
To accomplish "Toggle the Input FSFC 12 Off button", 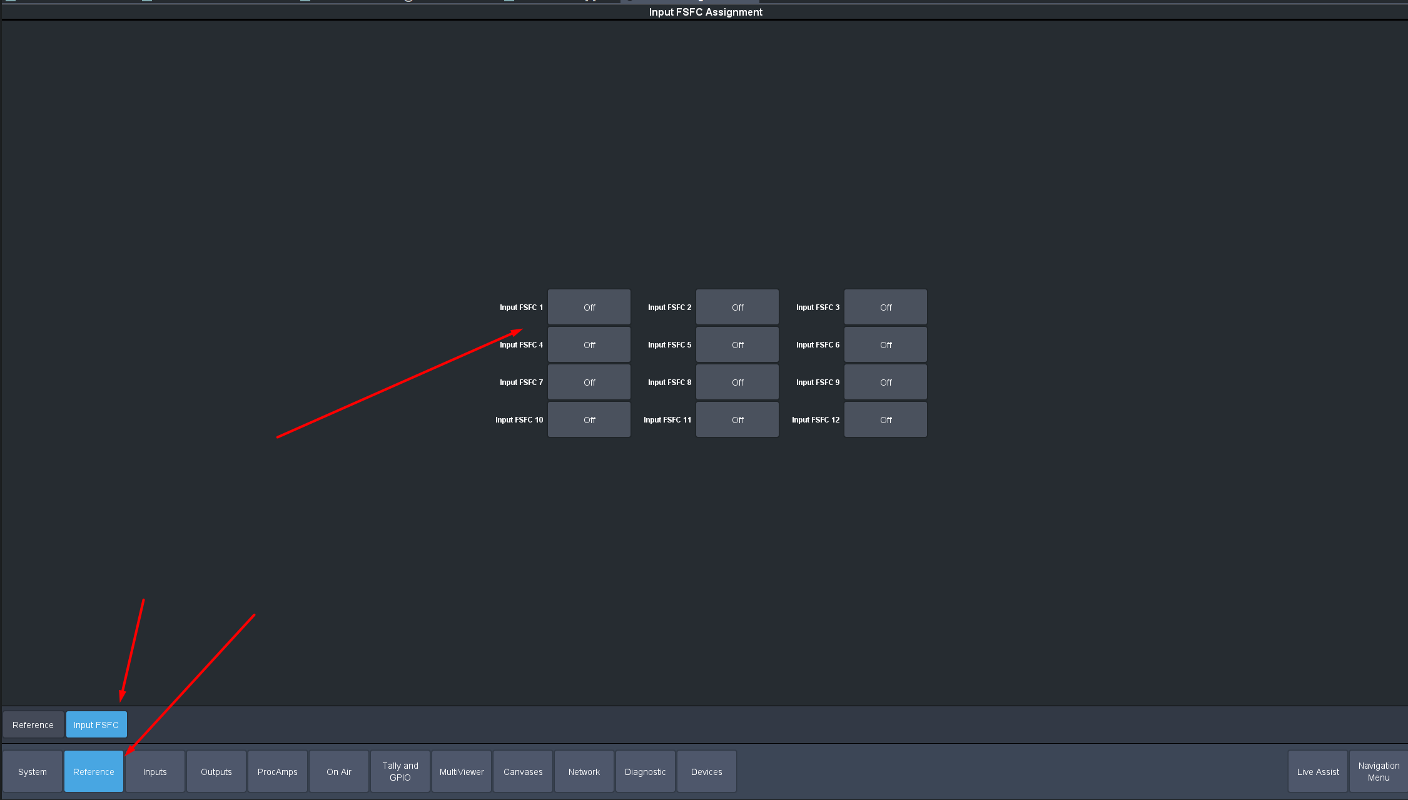I will (885, 419).
